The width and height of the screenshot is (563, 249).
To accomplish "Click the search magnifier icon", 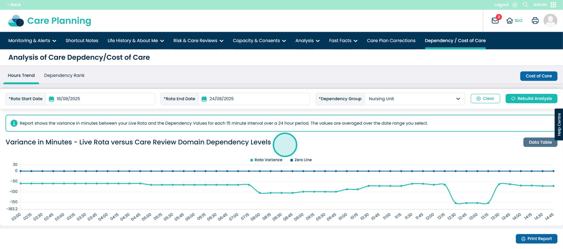I will [525, 5].
